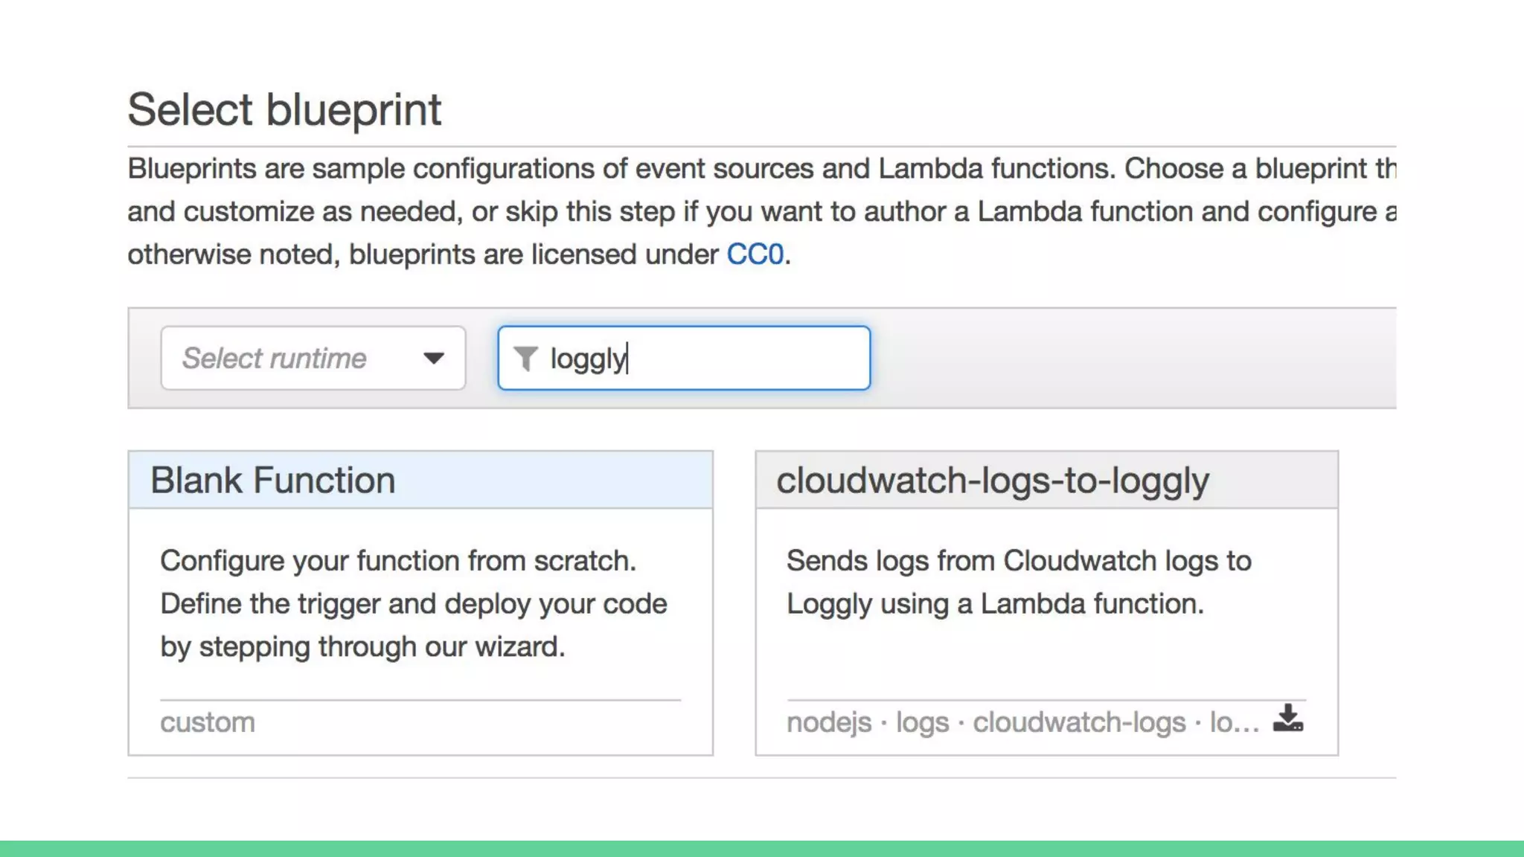This screenshot has height=857, width=1524.
Task: Click the empty filter bar area right of the search
Action: pyautogui.click(x=1131, y=358)
